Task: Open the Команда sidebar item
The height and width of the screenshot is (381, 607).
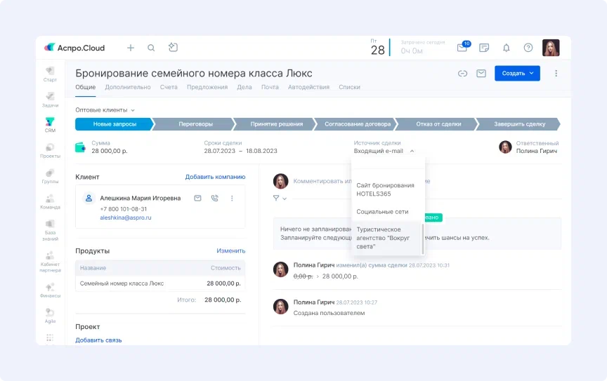Action: click(50, 202)
